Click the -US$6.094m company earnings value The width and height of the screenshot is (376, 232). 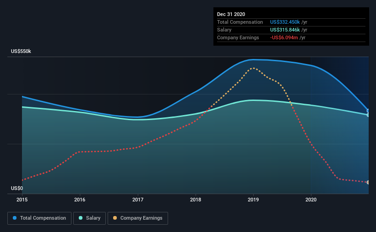284,38
